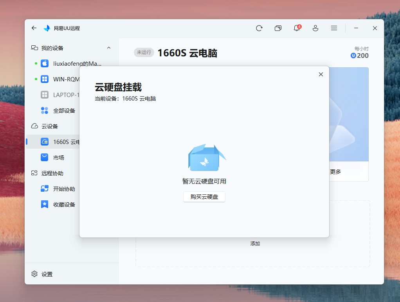Select the offline LAPTOP-1 device
The height and width of the screenshot is (302, 400).
(53, 95)
